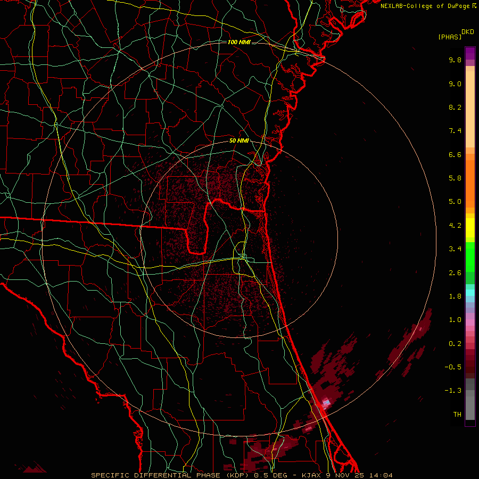Select the 3.4 scale value
Image resolution: width=479 pixels, height=479 pixels.
tap(455, 249)
